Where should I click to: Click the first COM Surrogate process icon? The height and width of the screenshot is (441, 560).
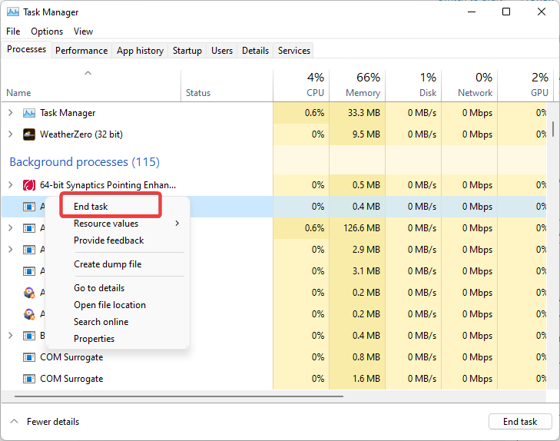(x=29, y=357)
